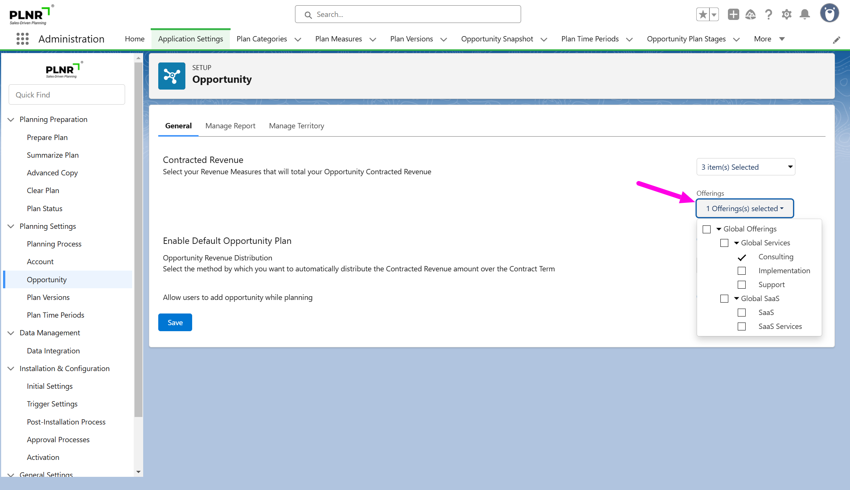
Task: Click the global actions plus icon
Action: tap(733, 15)
